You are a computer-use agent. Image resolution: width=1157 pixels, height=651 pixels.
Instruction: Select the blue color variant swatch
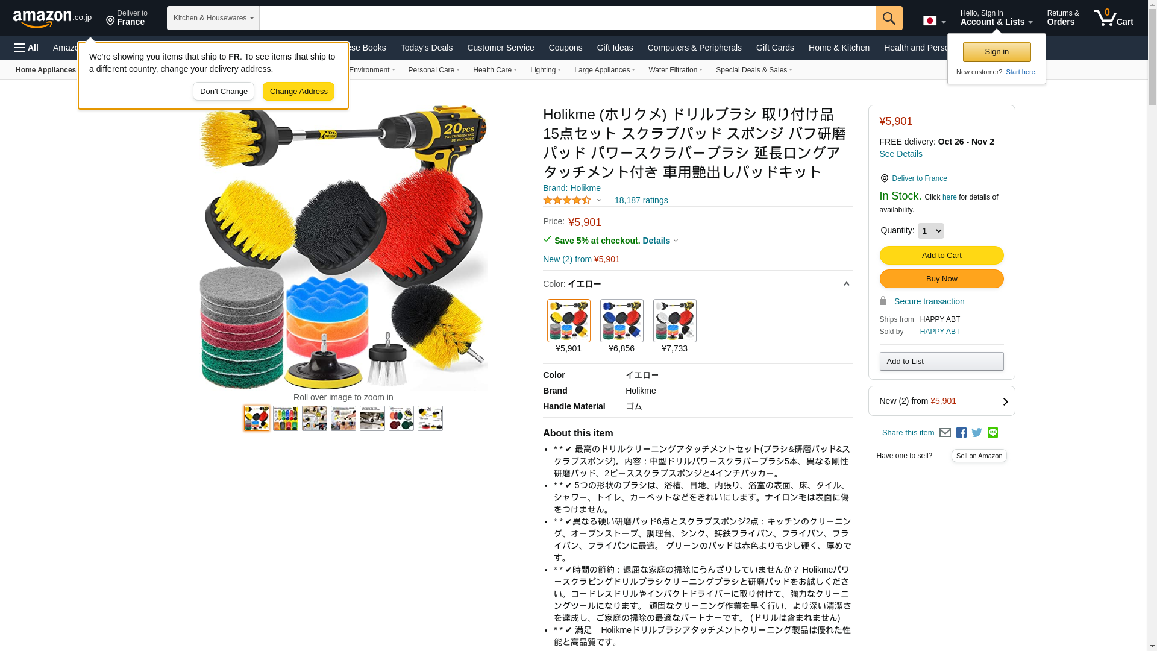pyautogui.click(x=621, y=321)
